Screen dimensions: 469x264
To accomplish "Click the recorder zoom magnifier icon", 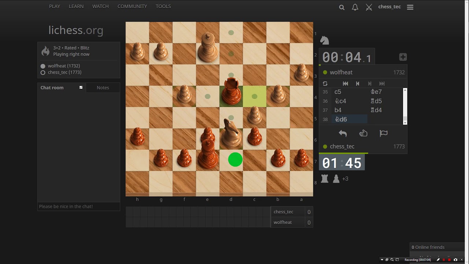I will 392,260.
